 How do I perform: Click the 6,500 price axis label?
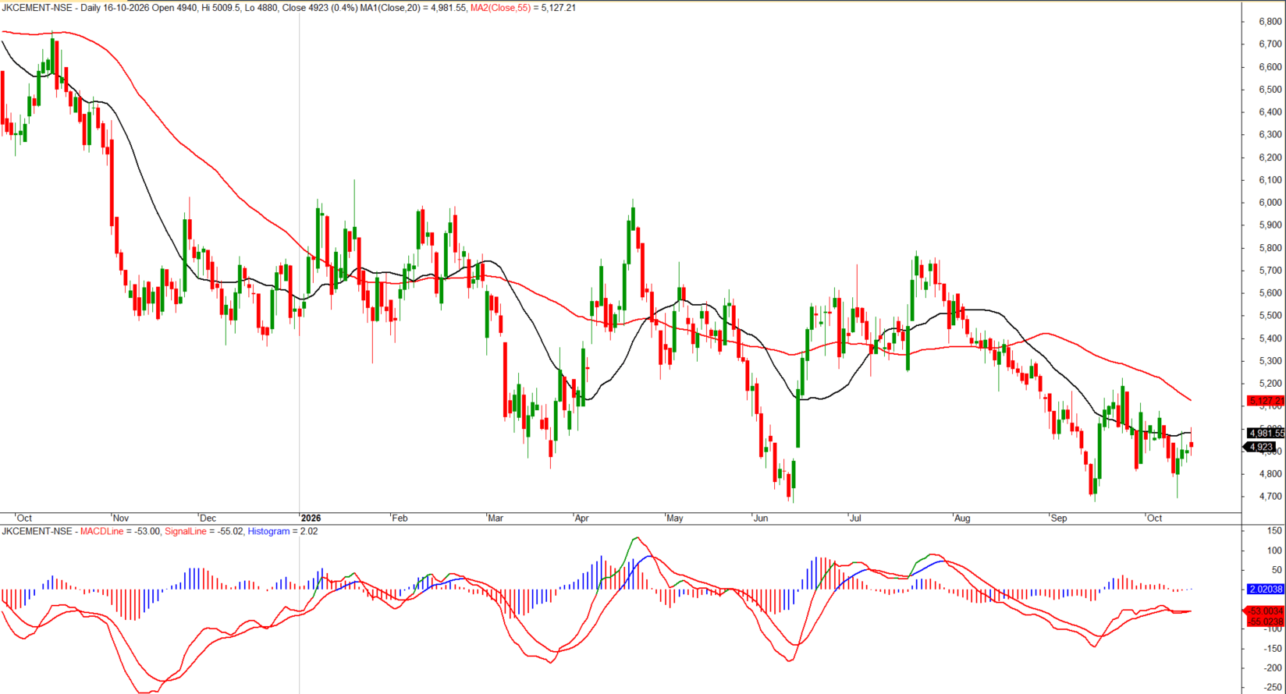click(x=1270, y=90)
